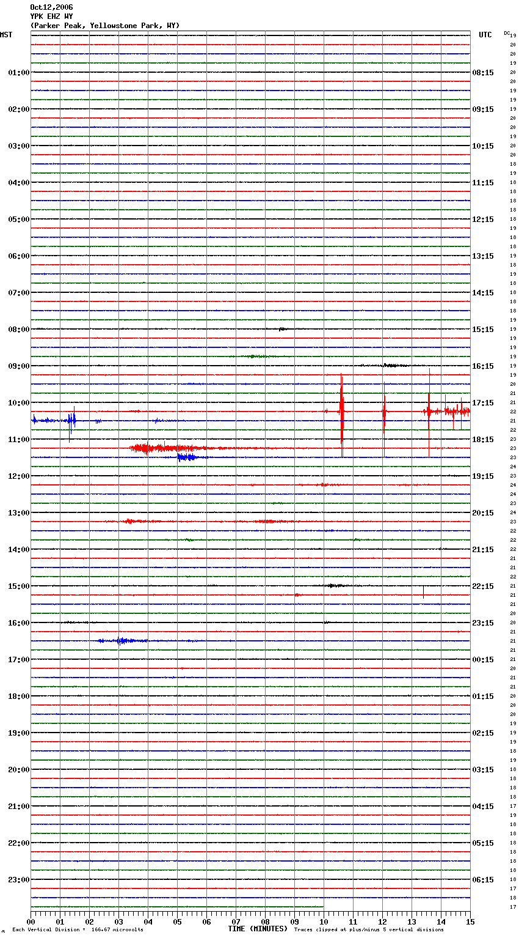Select the 07:00 MST hour label

(x=18, y=293)
